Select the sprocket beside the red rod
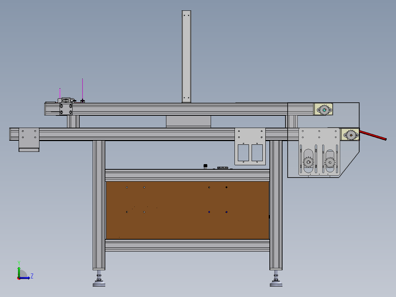 [351, 135]
